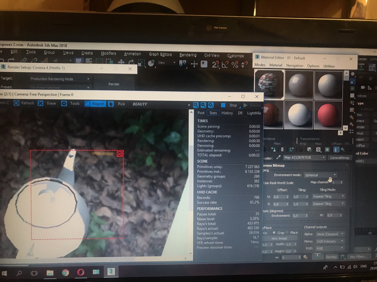The image size is (377, 282).
Task: Switch to the Post tab in VFB
Action: pyautogui.click(x=201, y=113)
